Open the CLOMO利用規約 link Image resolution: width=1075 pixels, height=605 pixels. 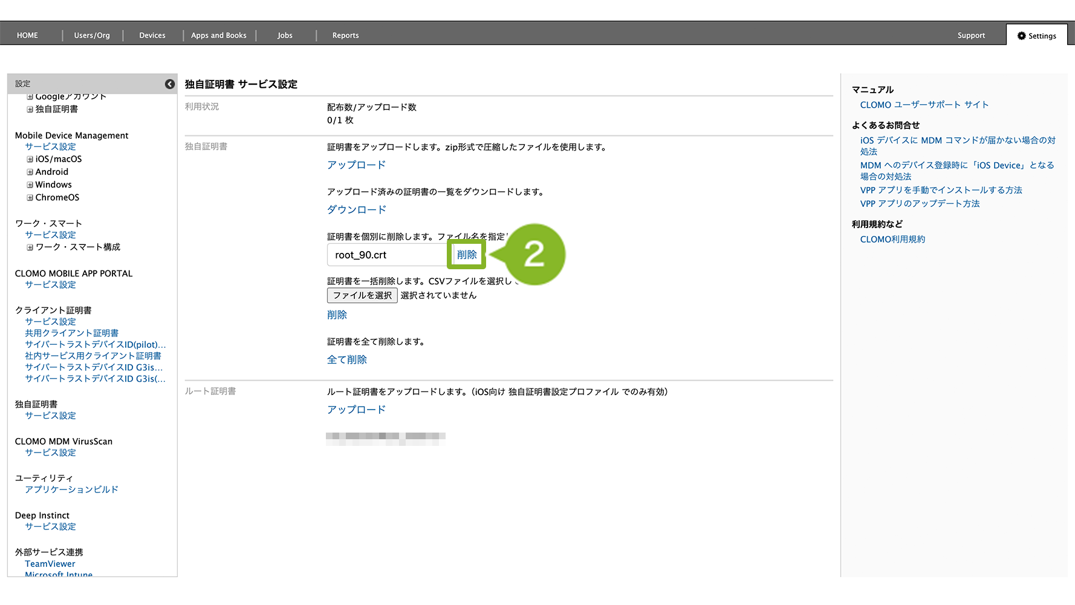pyautogui.click(x=892, y=240)
